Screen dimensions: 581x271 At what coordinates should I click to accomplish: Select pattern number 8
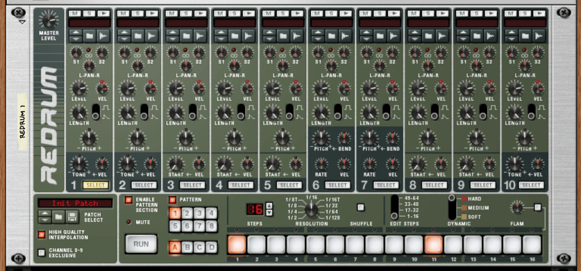point(211,226)
